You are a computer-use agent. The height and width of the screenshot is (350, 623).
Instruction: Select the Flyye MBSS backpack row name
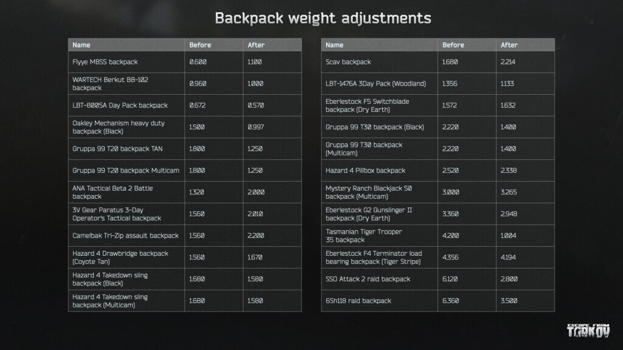click(105, 62)
